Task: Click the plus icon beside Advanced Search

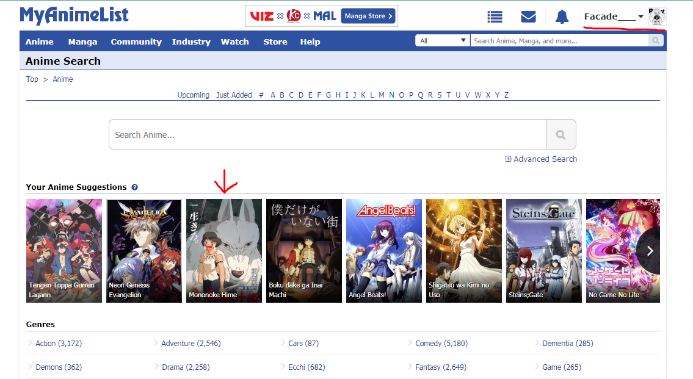Action: point(508,159)
